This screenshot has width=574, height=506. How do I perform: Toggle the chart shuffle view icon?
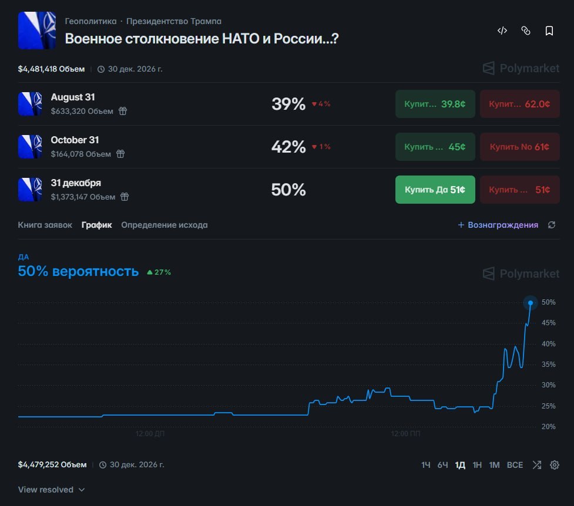[536, 465]
